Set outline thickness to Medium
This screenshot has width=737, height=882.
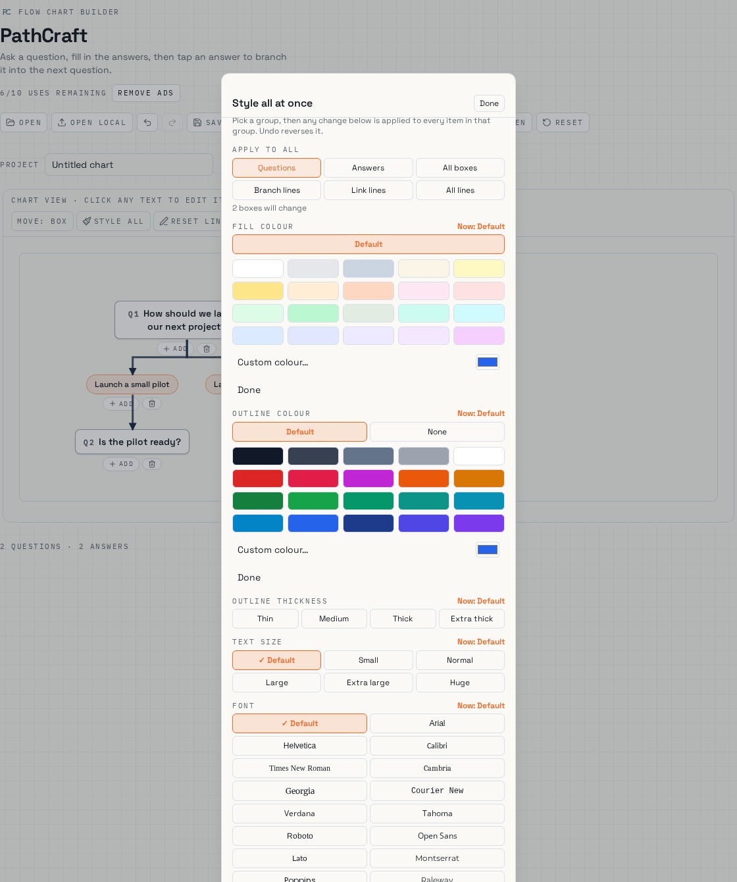point(334,619)
